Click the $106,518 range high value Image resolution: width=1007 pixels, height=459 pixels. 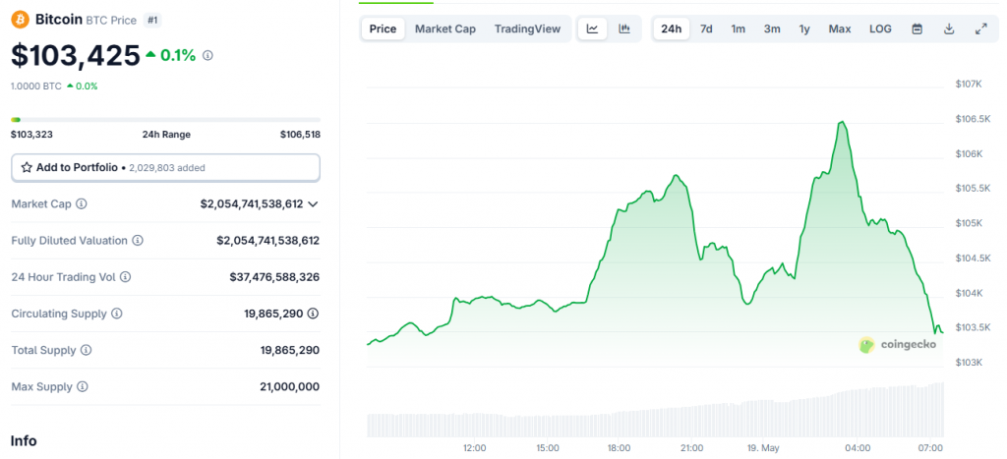tap(300, 135)
